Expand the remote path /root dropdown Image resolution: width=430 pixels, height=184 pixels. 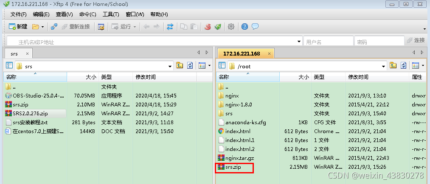[384, 66]
